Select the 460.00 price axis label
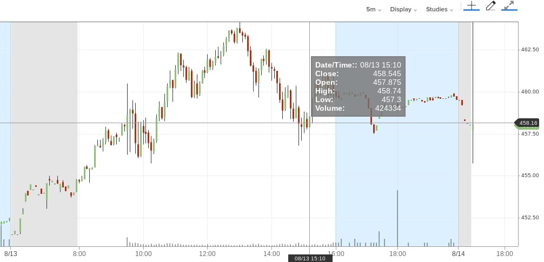Image resolution: width=544 pixels, height=262 pixels. click(529, 92)
